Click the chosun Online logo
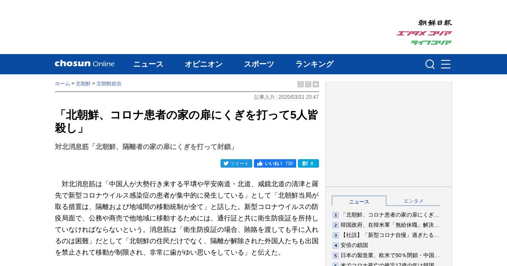Screen dimensions: 507x266 [x=84, y=64]
